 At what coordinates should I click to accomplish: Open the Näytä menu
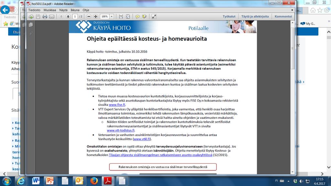point(63,10)
